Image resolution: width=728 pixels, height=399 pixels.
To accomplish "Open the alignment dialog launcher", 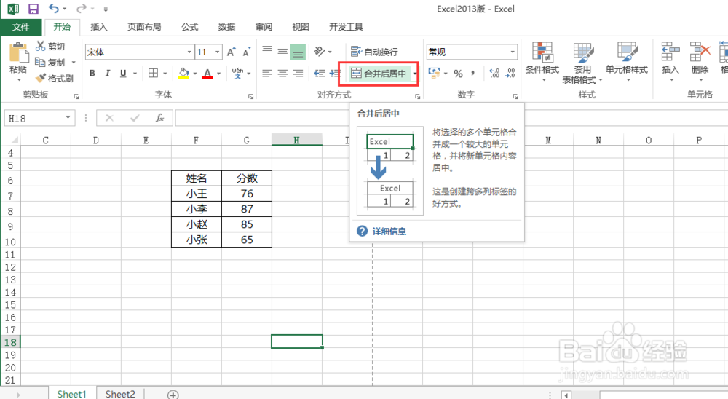I will (417, 97).
